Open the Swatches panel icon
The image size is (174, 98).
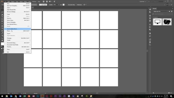tap(150, 16)
